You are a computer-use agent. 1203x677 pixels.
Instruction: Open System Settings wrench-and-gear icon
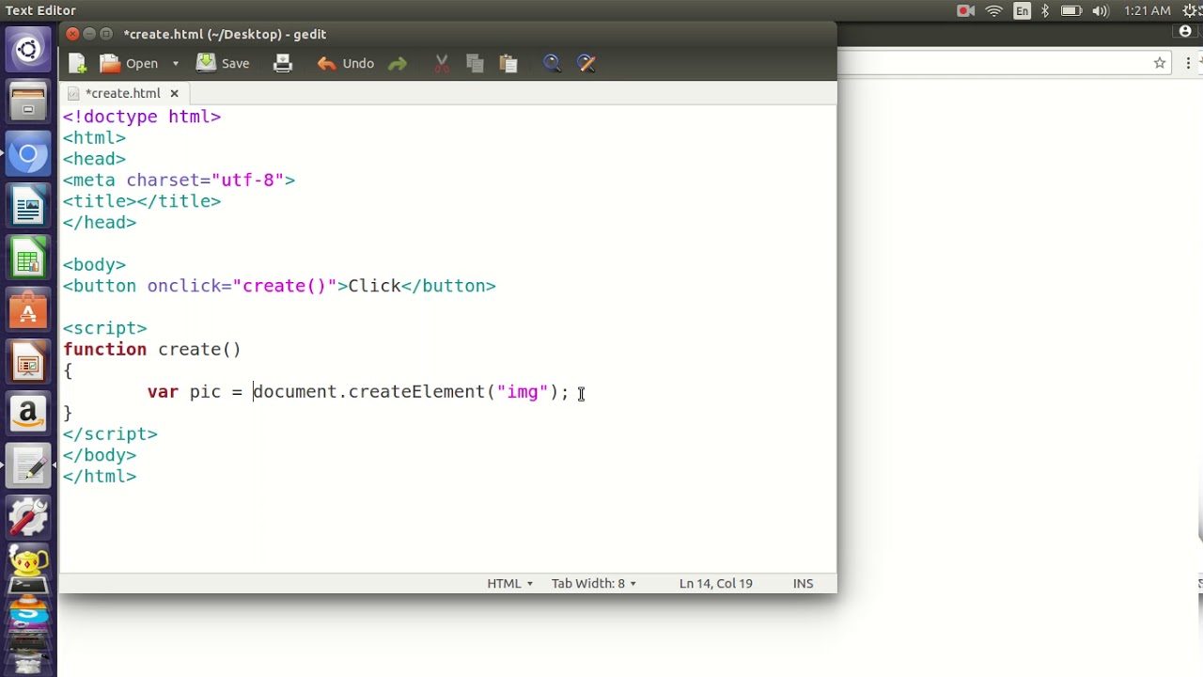click(x=28, y=517)
